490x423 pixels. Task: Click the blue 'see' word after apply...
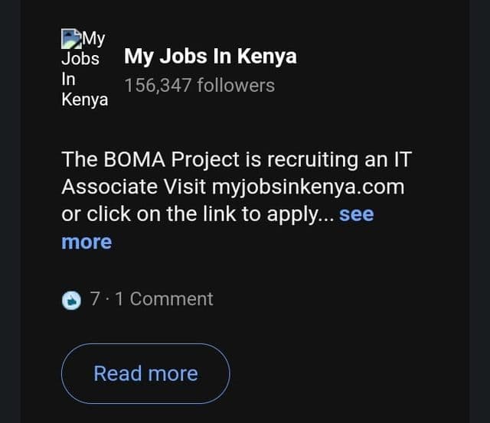click(x=357, y=214)
